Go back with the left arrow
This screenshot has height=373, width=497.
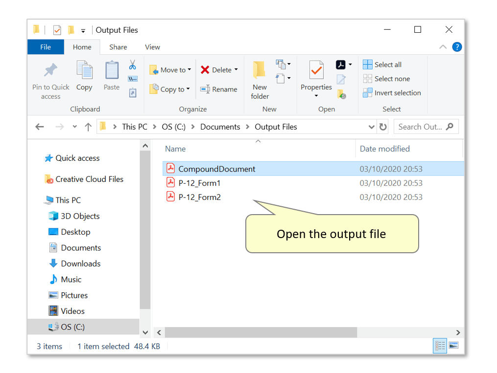[40, 127]
